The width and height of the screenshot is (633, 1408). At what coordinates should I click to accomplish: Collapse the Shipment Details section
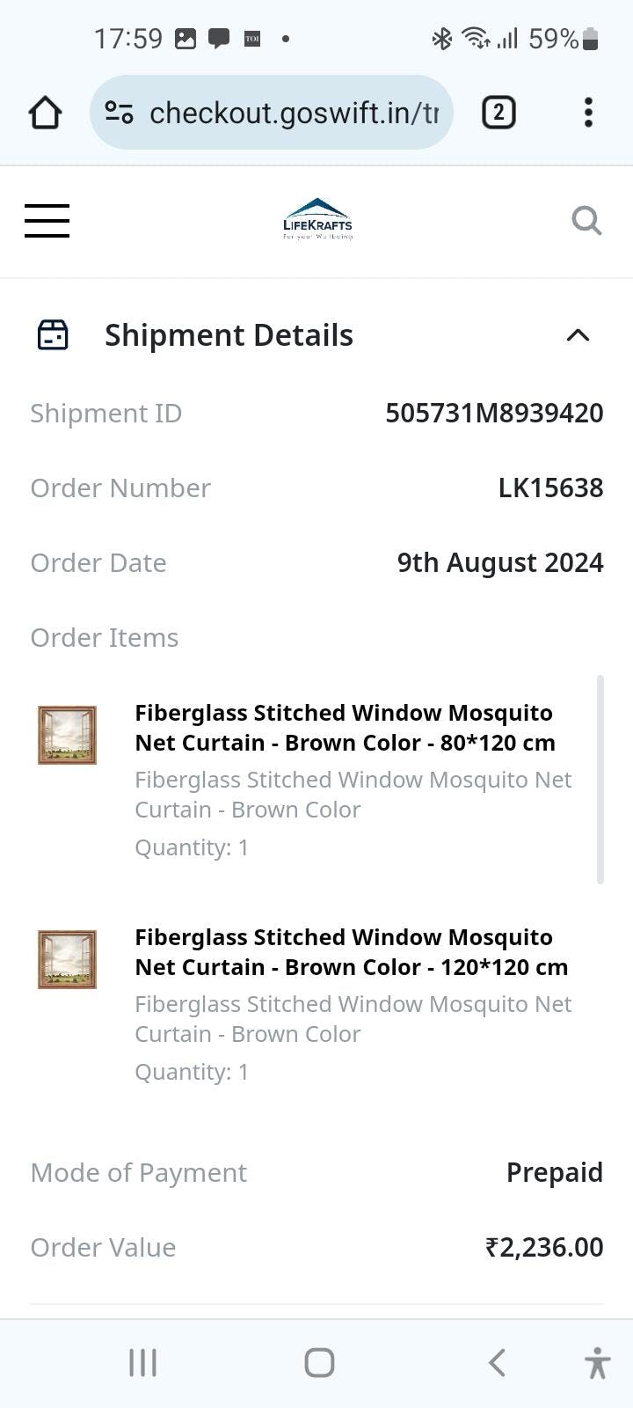click(578, 335)
